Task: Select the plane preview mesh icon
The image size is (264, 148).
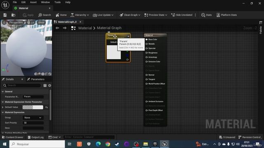Action: point(43,74)
